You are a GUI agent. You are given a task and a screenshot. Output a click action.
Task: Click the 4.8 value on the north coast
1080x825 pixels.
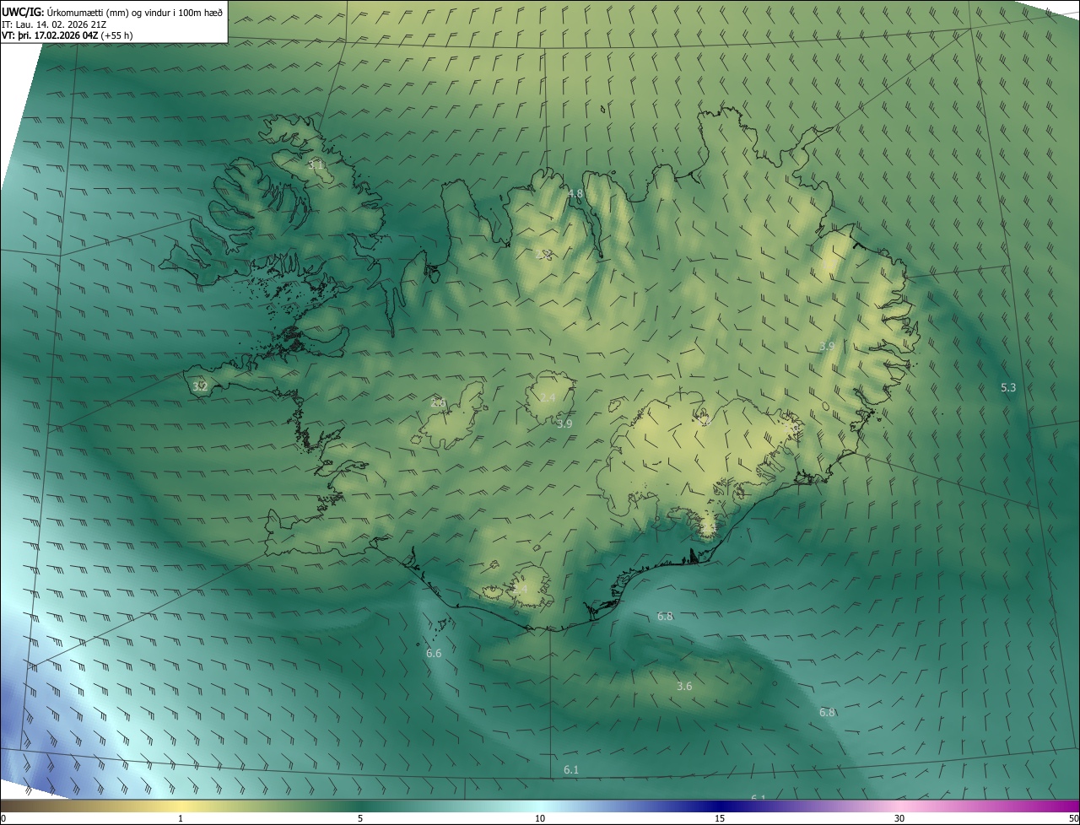point(575,194)
